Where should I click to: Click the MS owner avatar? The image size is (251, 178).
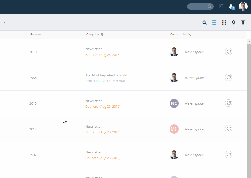coord(174,129)
